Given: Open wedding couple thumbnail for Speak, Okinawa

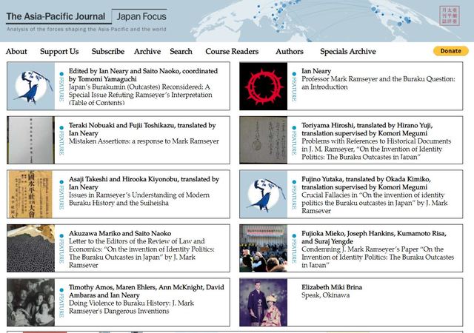Looking at the screenshot, I should click(264, 302).
